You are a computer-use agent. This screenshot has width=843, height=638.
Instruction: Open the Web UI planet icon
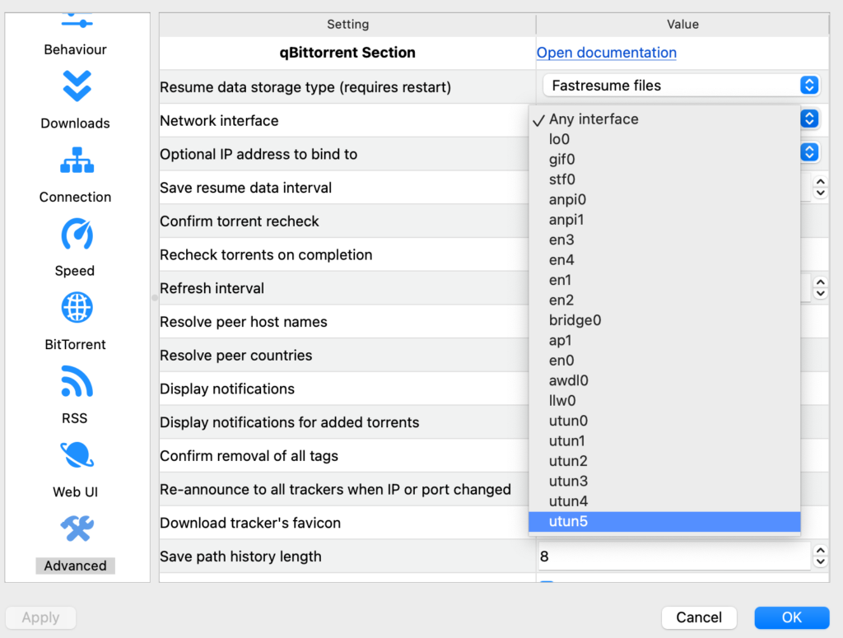click(77, 454)
